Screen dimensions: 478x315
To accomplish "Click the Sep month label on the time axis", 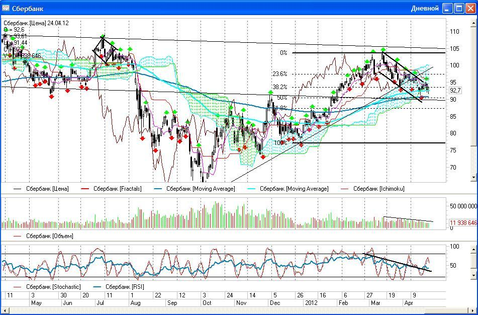I will point(172,303).
